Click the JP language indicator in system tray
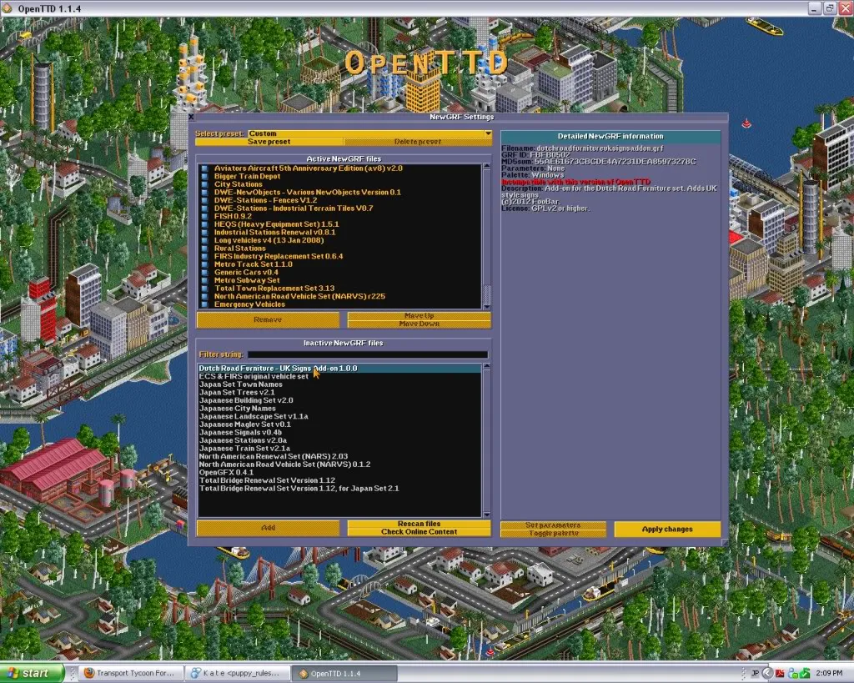 click(x=755, y=674)
